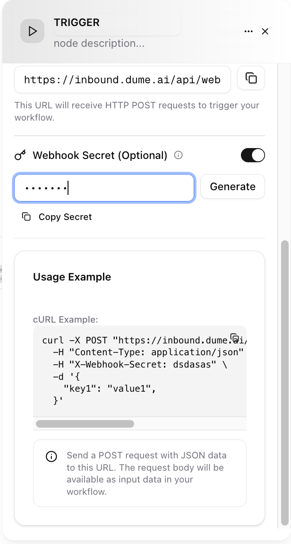291x544 pixels.
Task: Close the TRIGGER node panel
Action: [265, 31]
